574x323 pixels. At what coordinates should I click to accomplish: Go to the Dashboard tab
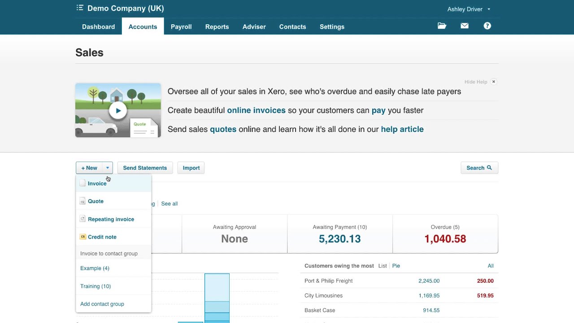(98, 26)
